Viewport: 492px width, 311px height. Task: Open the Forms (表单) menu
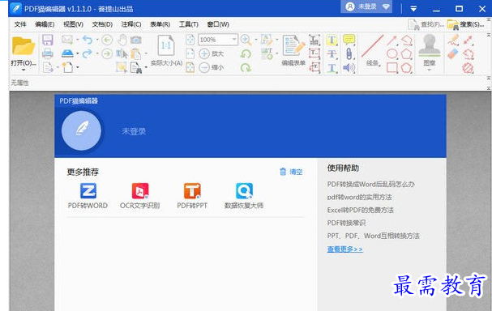coord(160,24)
